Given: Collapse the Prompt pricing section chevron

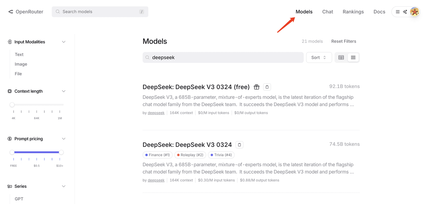Looking at the screenshot, I should click(x=64, y=139).
